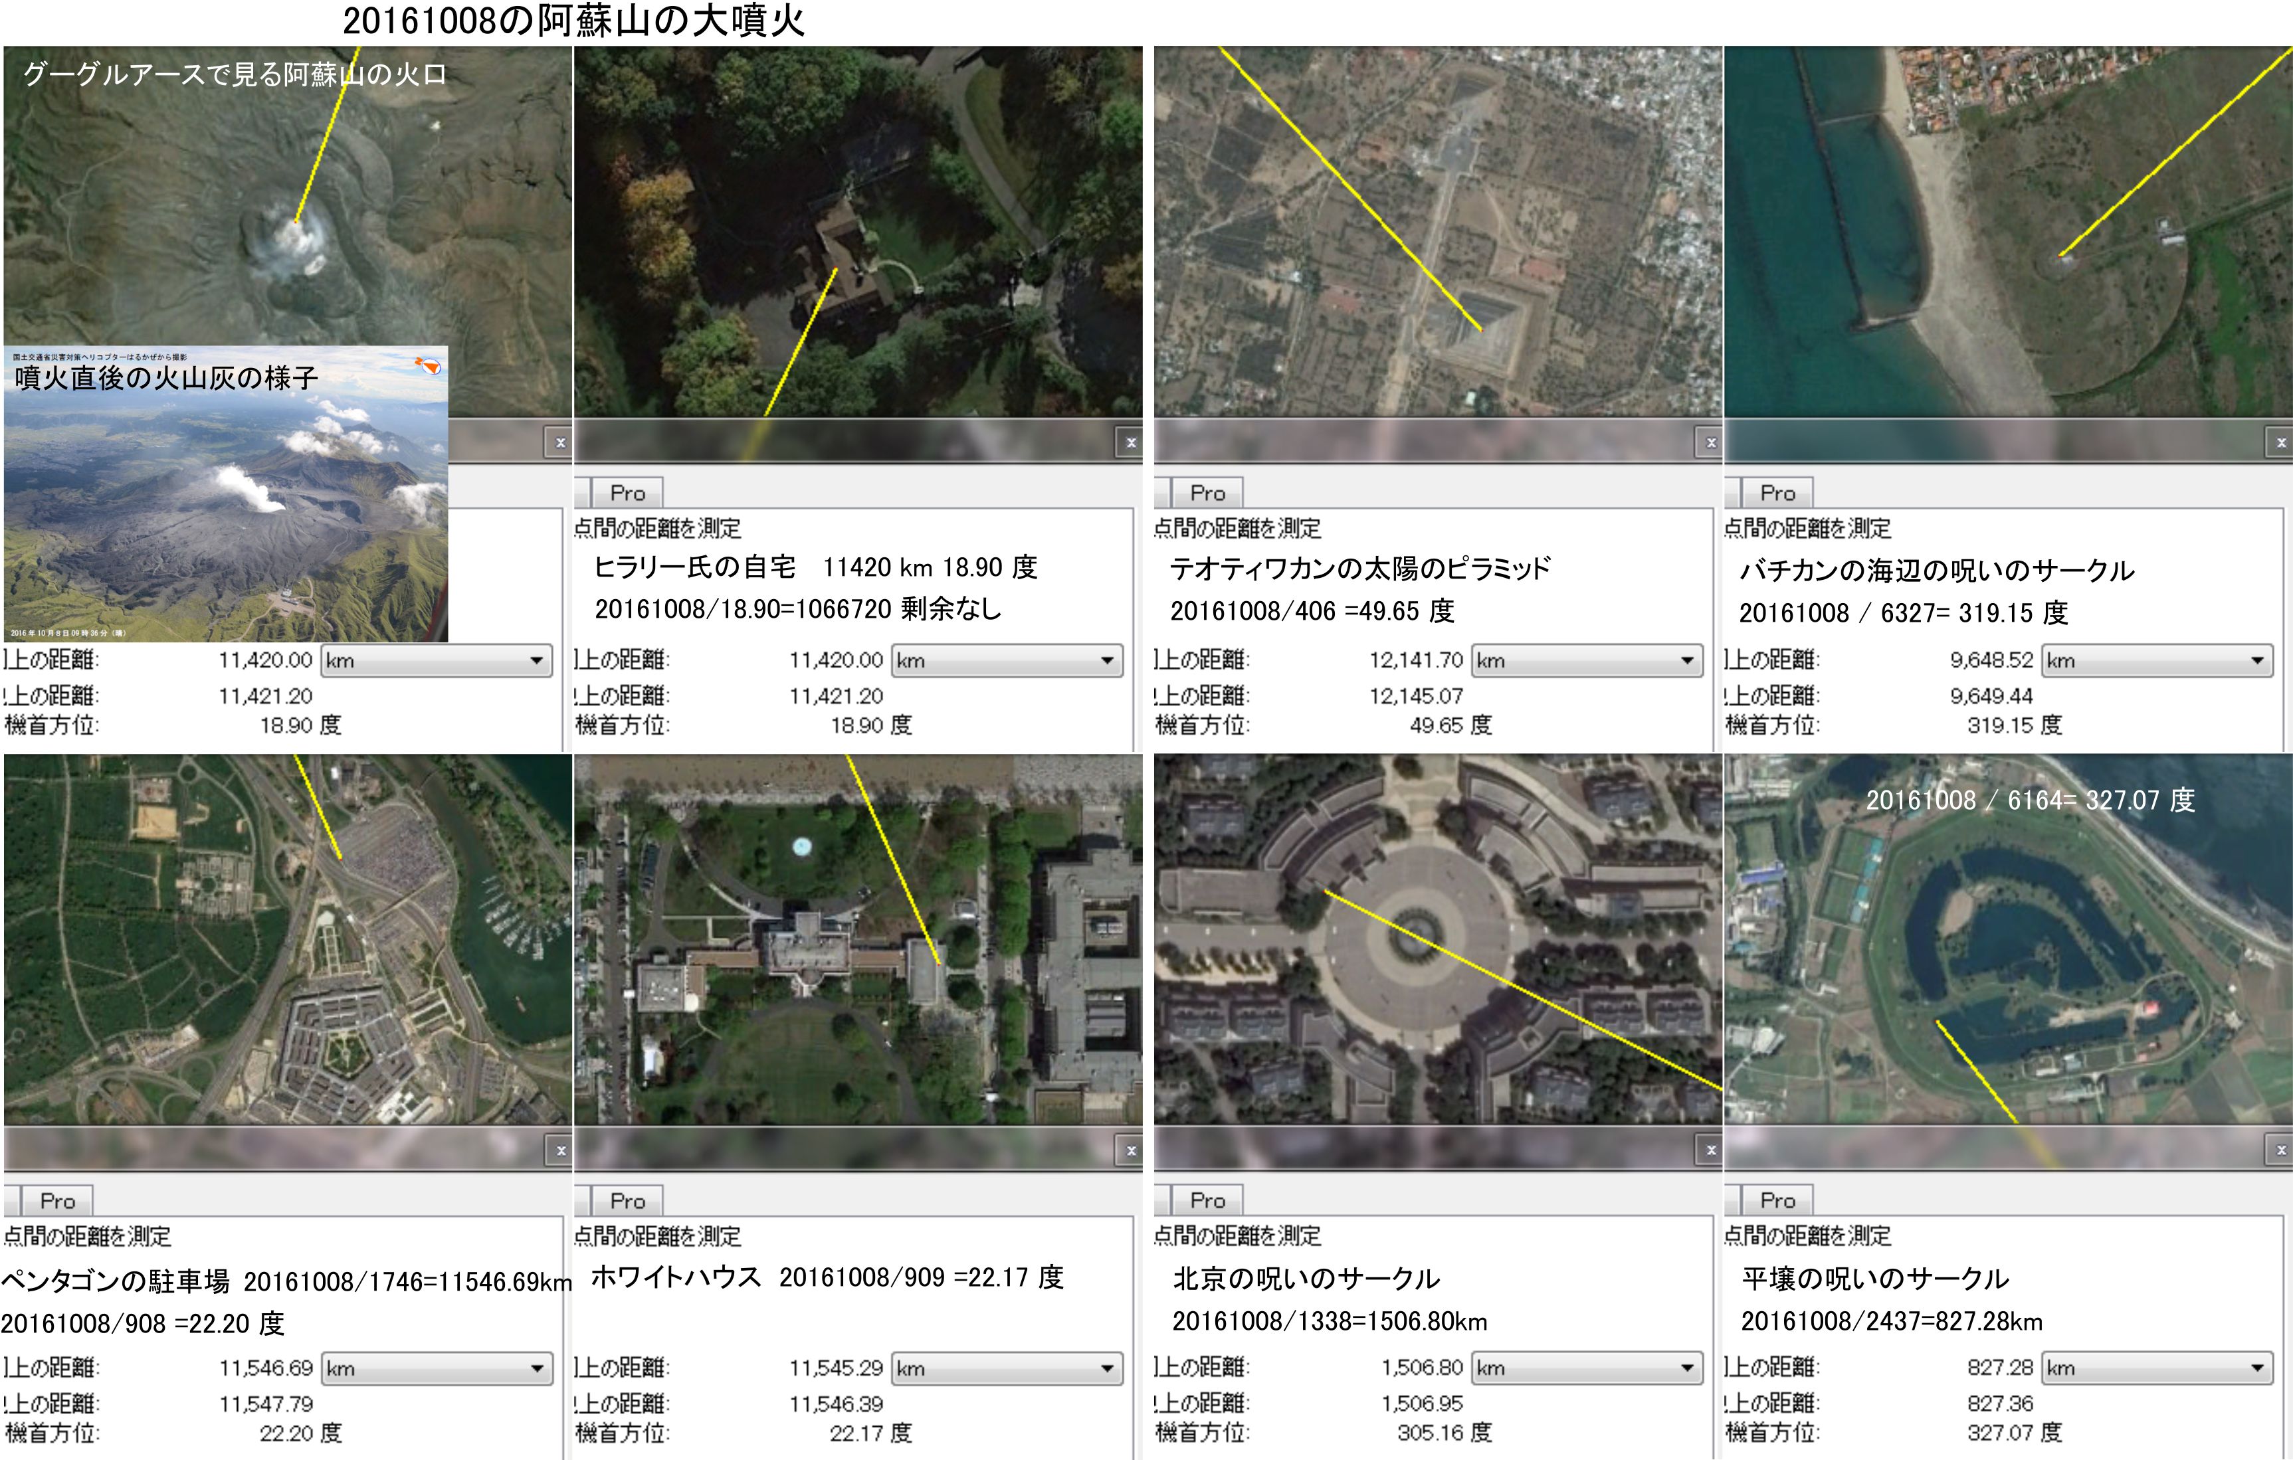Select the Pro tab in the Pentagon parking panel
The image size is (2293, 1460).
click(x=57, y=1201)
